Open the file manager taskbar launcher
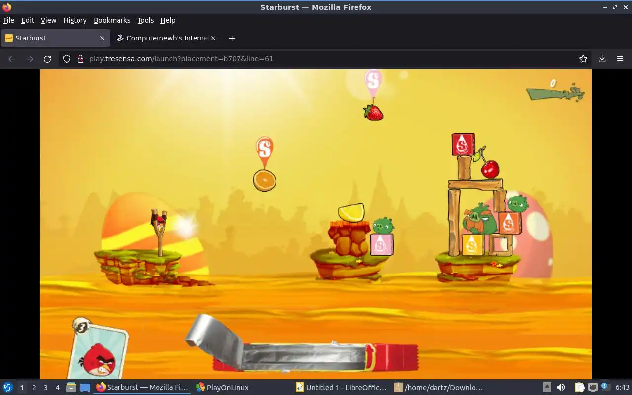 coord(71,388)
